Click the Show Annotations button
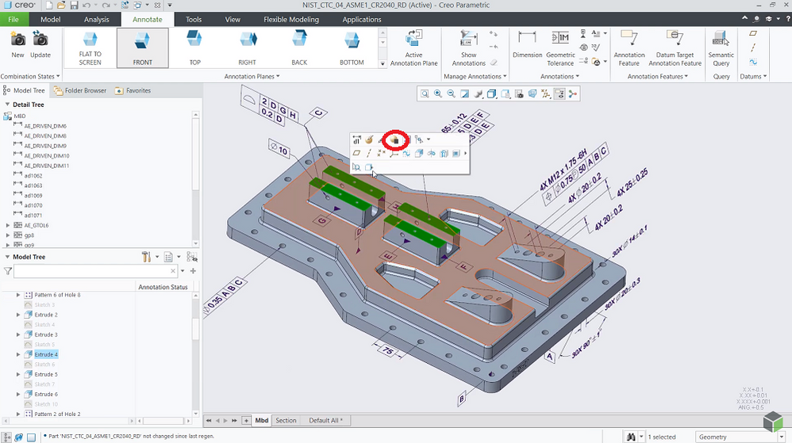The height and width of the screenshot is (443, 792). coord(468,48)
